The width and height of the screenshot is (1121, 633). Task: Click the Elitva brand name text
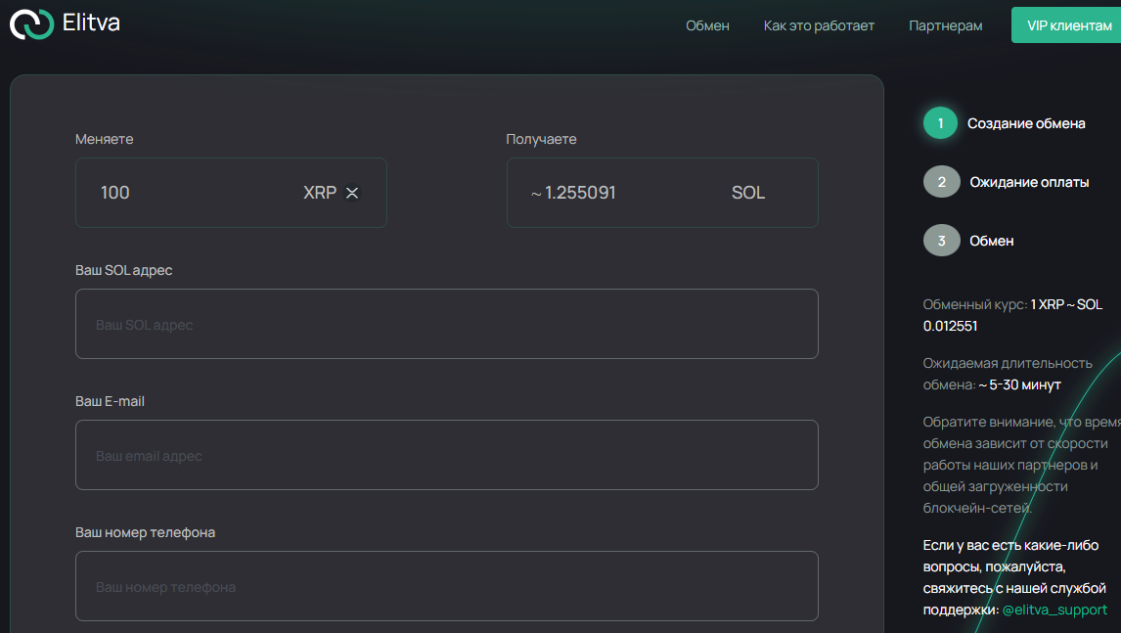pos(91,23)
